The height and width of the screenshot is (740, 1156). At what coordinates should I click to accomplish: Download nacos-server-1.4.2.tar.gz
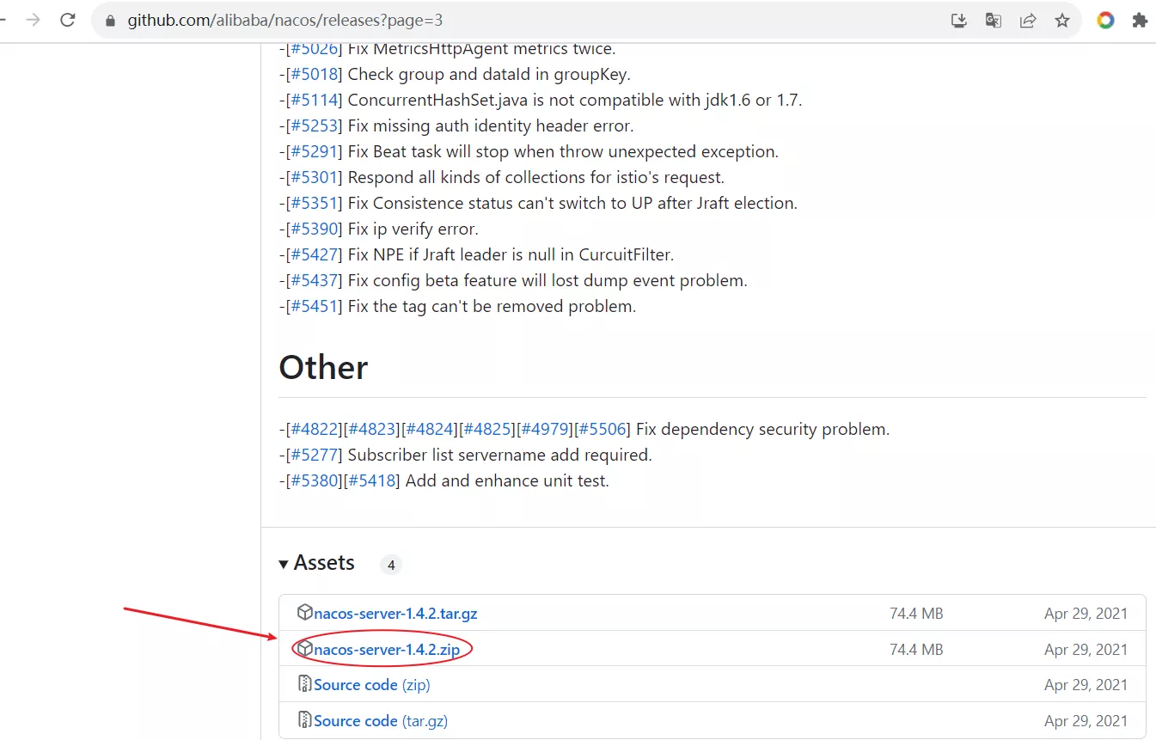pos(395,614)
